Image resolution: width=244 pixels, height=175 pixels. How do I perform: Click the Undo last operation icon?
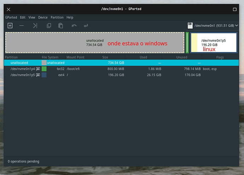74,26
